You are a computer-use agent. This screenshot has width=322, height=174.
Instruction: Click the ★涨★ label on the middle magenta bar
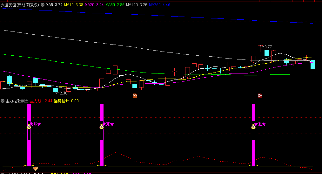(108, 124)
